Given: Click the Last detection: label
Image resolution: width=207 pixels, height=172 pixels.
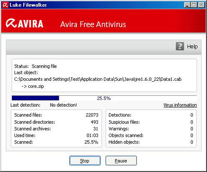Looking at the screenshot, I should tap(25, 105).
